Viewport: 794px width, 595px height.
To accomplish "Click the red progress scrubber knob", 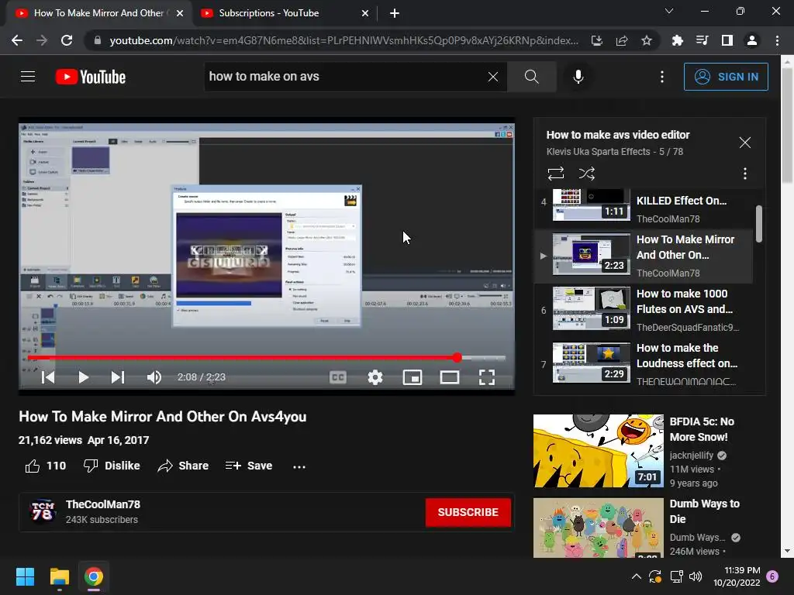I will pyautogui.click(x=457, y=358).
